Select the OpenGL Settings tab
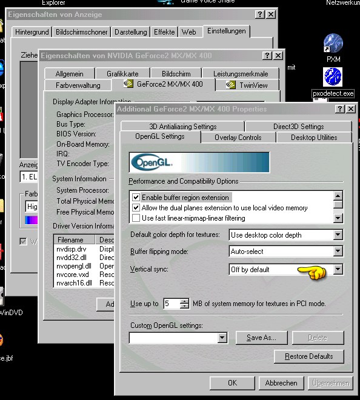 click(x=160, y=136)
